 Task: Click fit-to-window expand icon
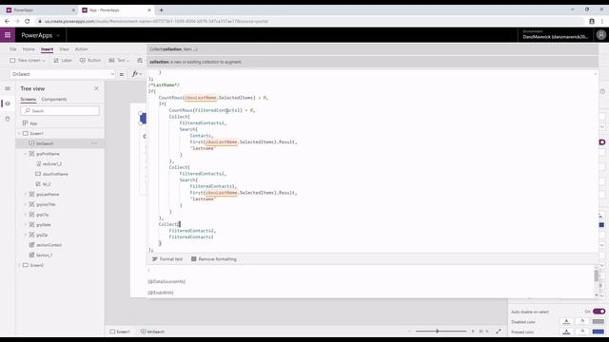click(x=499, y=332)
